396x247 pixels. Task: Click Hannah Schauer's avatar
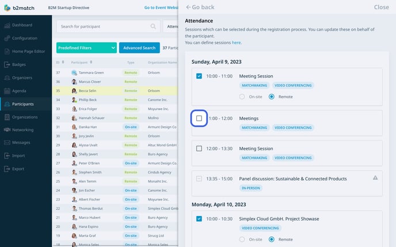pos(74,118)
